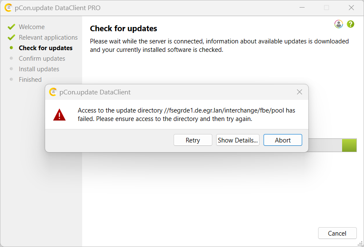The image size is (364, 247).
Task: Select the Install updates step
Action: coord(39,69)
